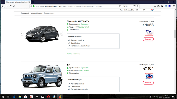The width and height of the screenshot is (177, 99).
Task: Click 'ou équivalent' next to Suzuki Jimny
Action: point(84,70)
